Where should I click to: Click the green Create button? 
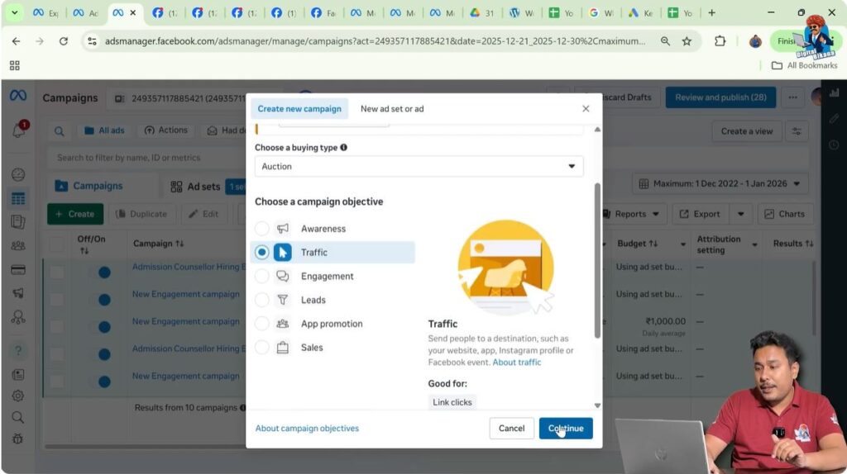75,214
